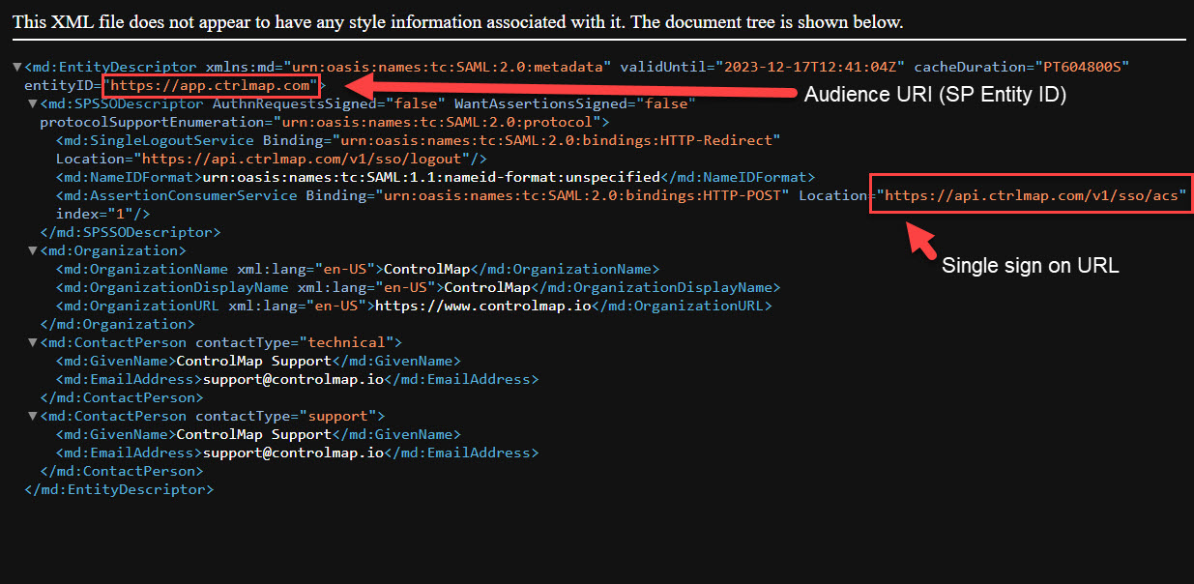This screenshot has height=584, width=1194.
Task: Click the entityID value https://app.ctrlmap.com
Action: coord(212,85)
